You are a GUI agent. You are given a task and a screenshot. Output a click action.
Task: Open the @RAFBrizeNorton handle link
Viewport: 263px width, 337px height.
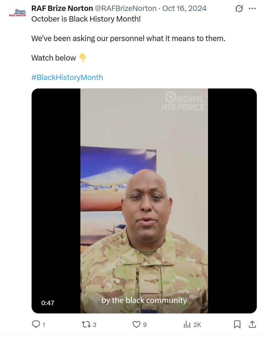[126, 8]
